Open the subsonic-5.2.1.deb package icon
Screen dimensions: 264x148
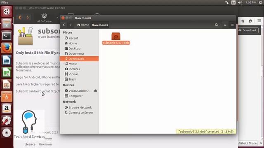116,36
